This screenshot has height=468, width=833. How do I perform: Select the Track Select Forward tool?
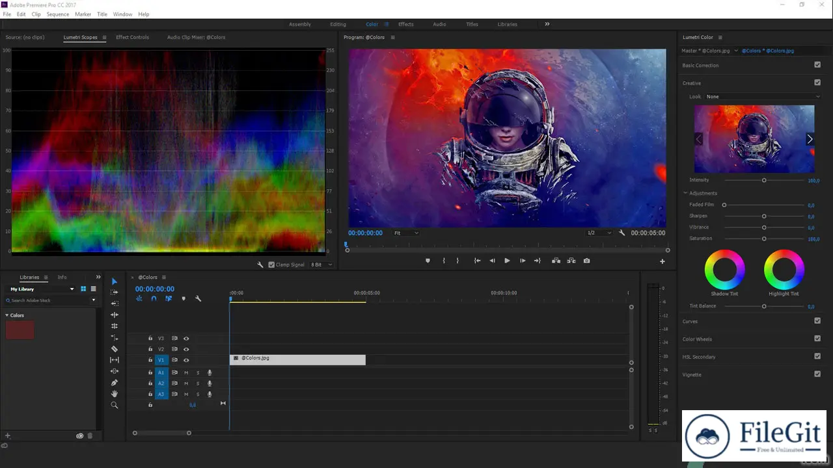[x=115, y=292]
